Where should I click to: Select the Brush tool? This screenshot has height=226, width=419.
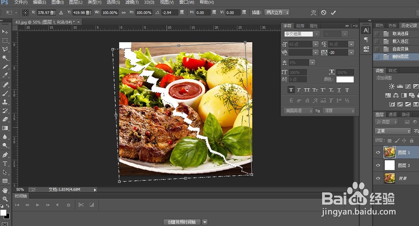tap(5, 93)
